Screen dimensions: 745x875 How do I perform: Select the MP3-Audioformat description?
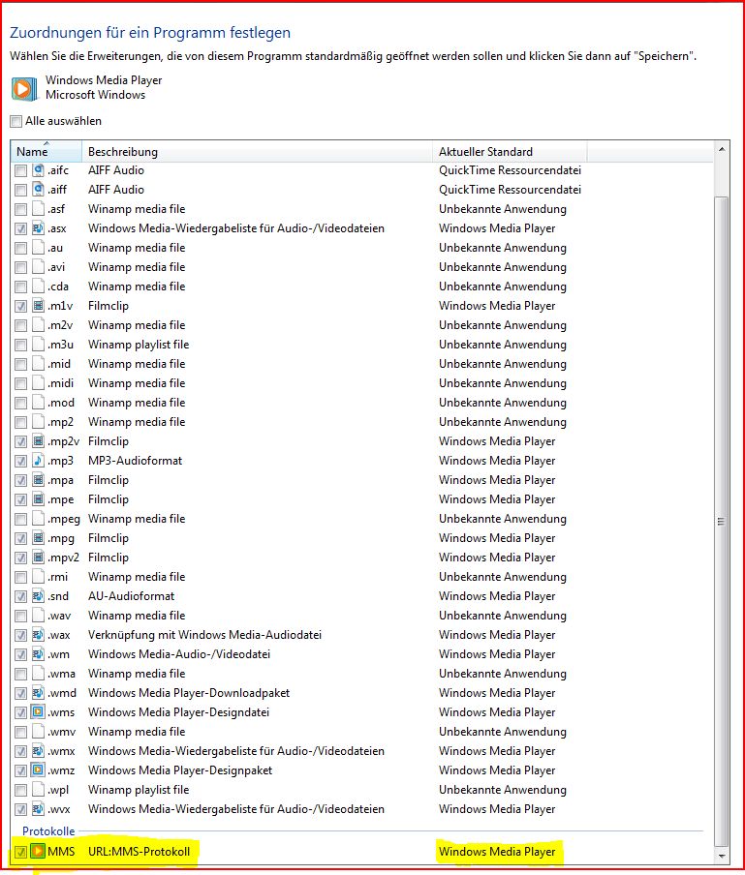click(x=136, y=461)
